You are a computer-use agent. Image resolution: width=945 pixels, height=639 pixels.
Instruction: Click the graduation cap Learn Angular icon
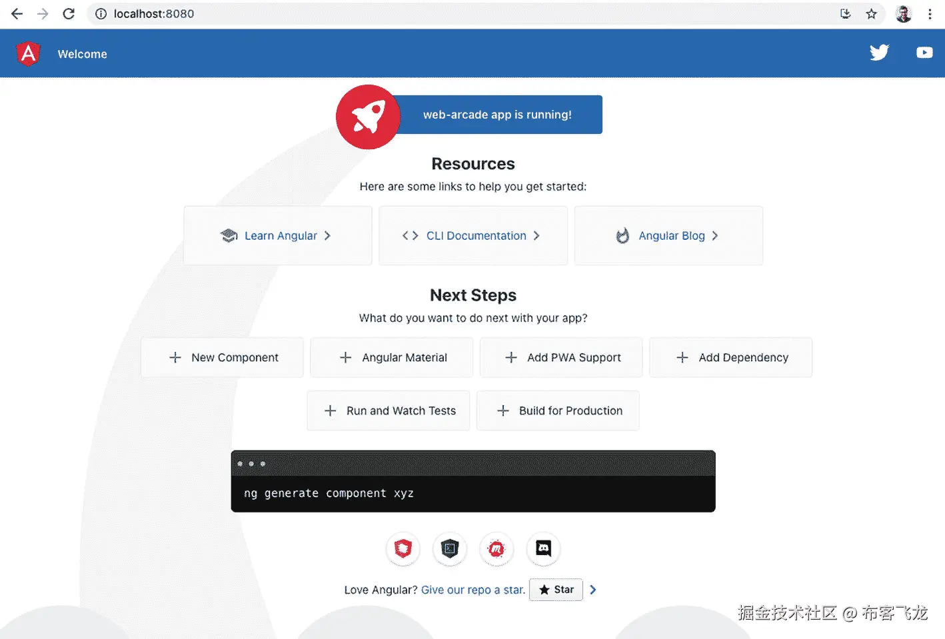point(229,235)
